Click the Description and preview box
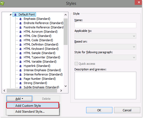Screen dimensions: 143x118 tap(105, 86)
